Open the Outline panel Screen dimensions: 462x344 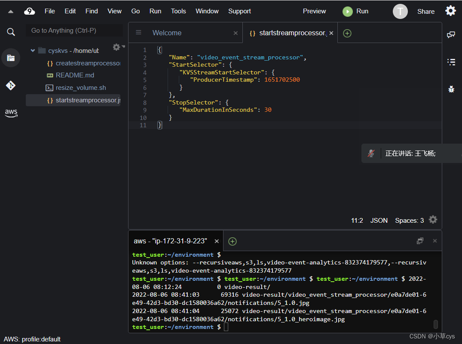click(451, 62)
